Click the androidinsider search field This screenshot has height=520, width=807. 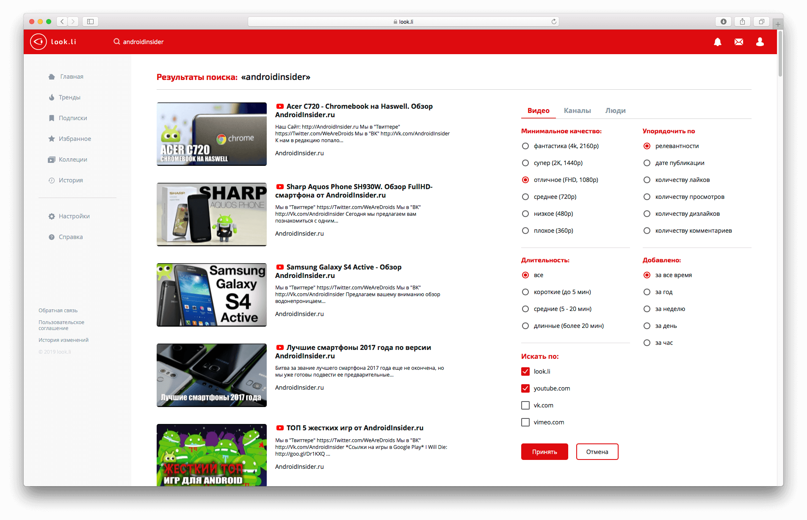click(x=143, y=42)
